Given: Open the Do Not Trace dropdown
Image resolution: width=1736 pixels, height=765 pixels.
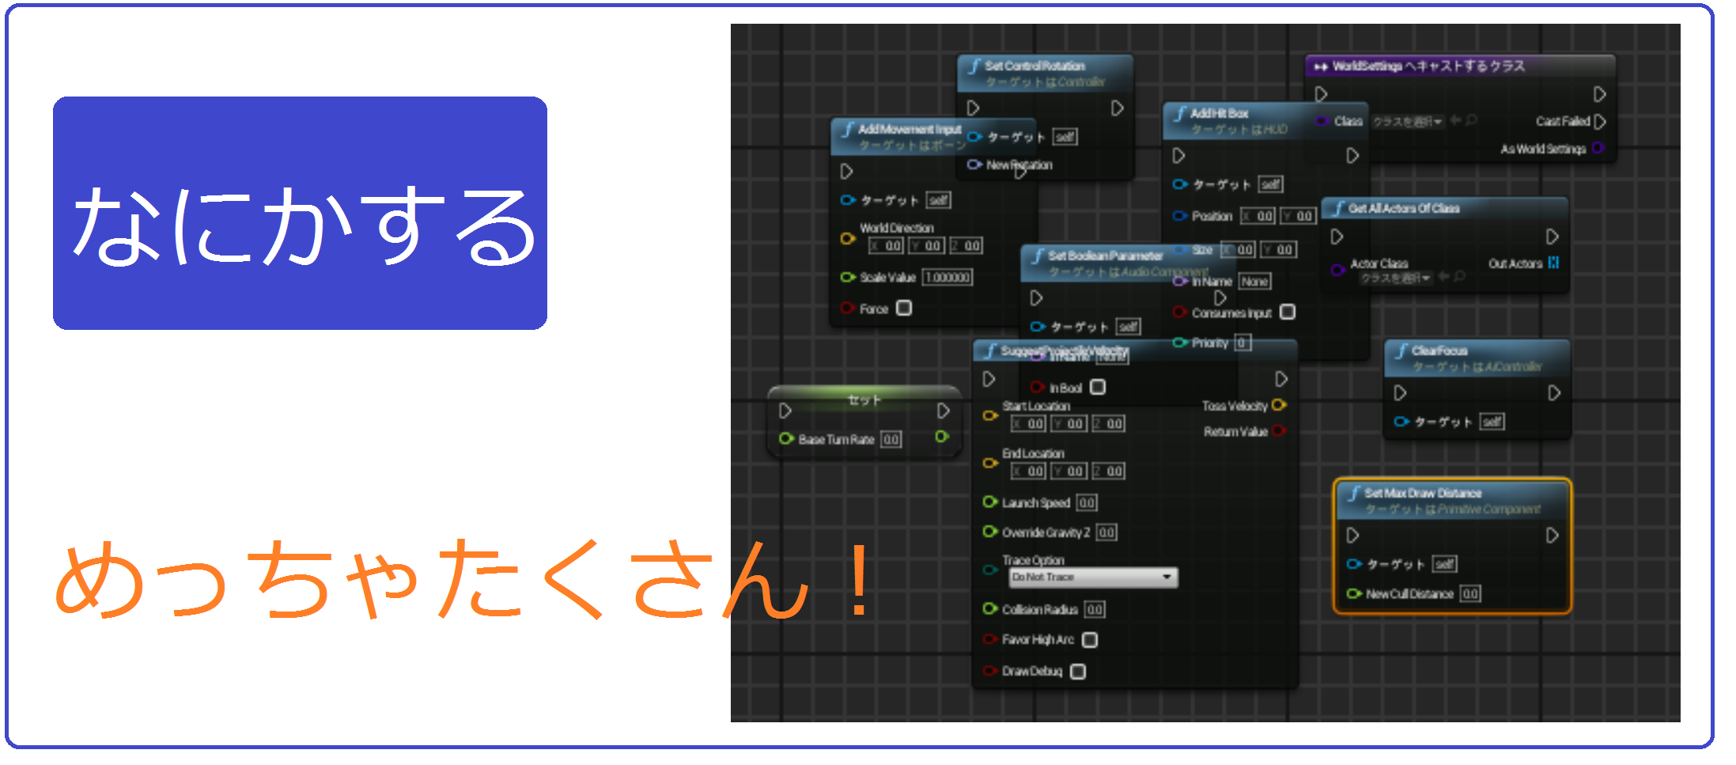Looking at the screenshot, I should (x=1093, y=578).
